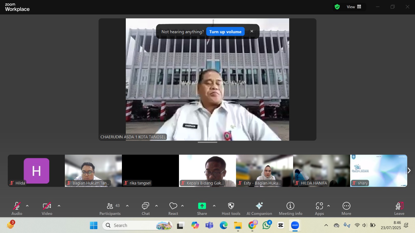
Task: Click the resize handle below speaker video
Action: 208,142
